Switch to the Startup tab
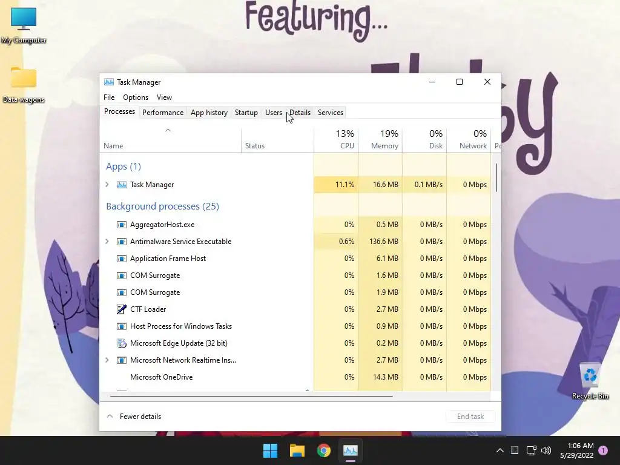 246,113
